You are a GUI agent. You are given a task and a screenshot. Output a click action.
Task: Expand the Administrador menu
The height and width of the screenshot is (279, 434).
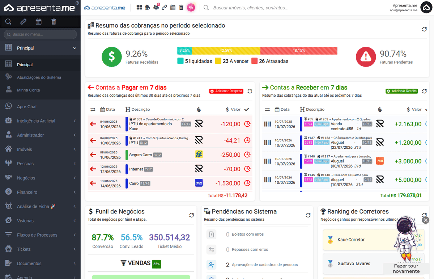(x=40, y=135)
